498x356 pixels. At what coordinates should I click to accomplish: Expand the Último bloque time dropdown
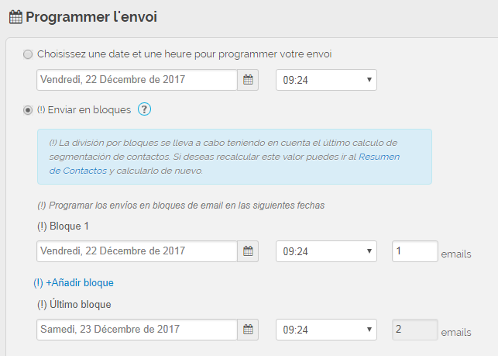click(326, 330)
